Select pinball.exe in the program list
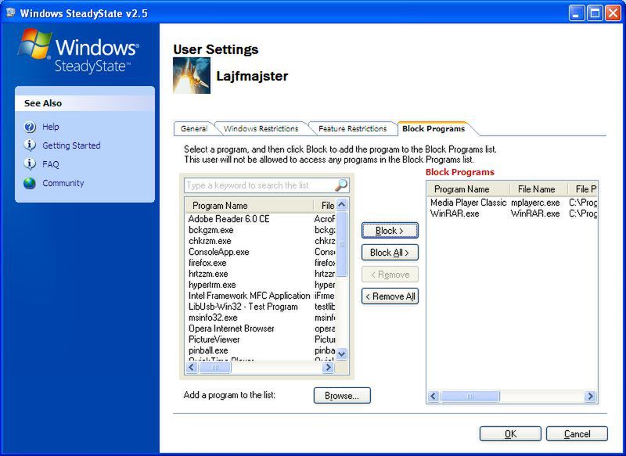 (x=261, y=350)
